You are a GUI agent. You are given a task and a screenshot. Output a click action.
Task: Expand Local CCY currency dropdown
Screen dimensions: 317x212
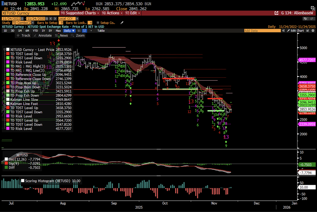tap(77, 19)
